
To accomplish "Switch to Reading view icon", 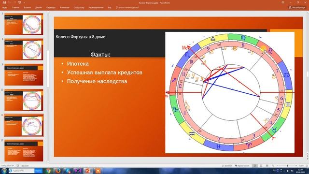I will coord(267,166).
